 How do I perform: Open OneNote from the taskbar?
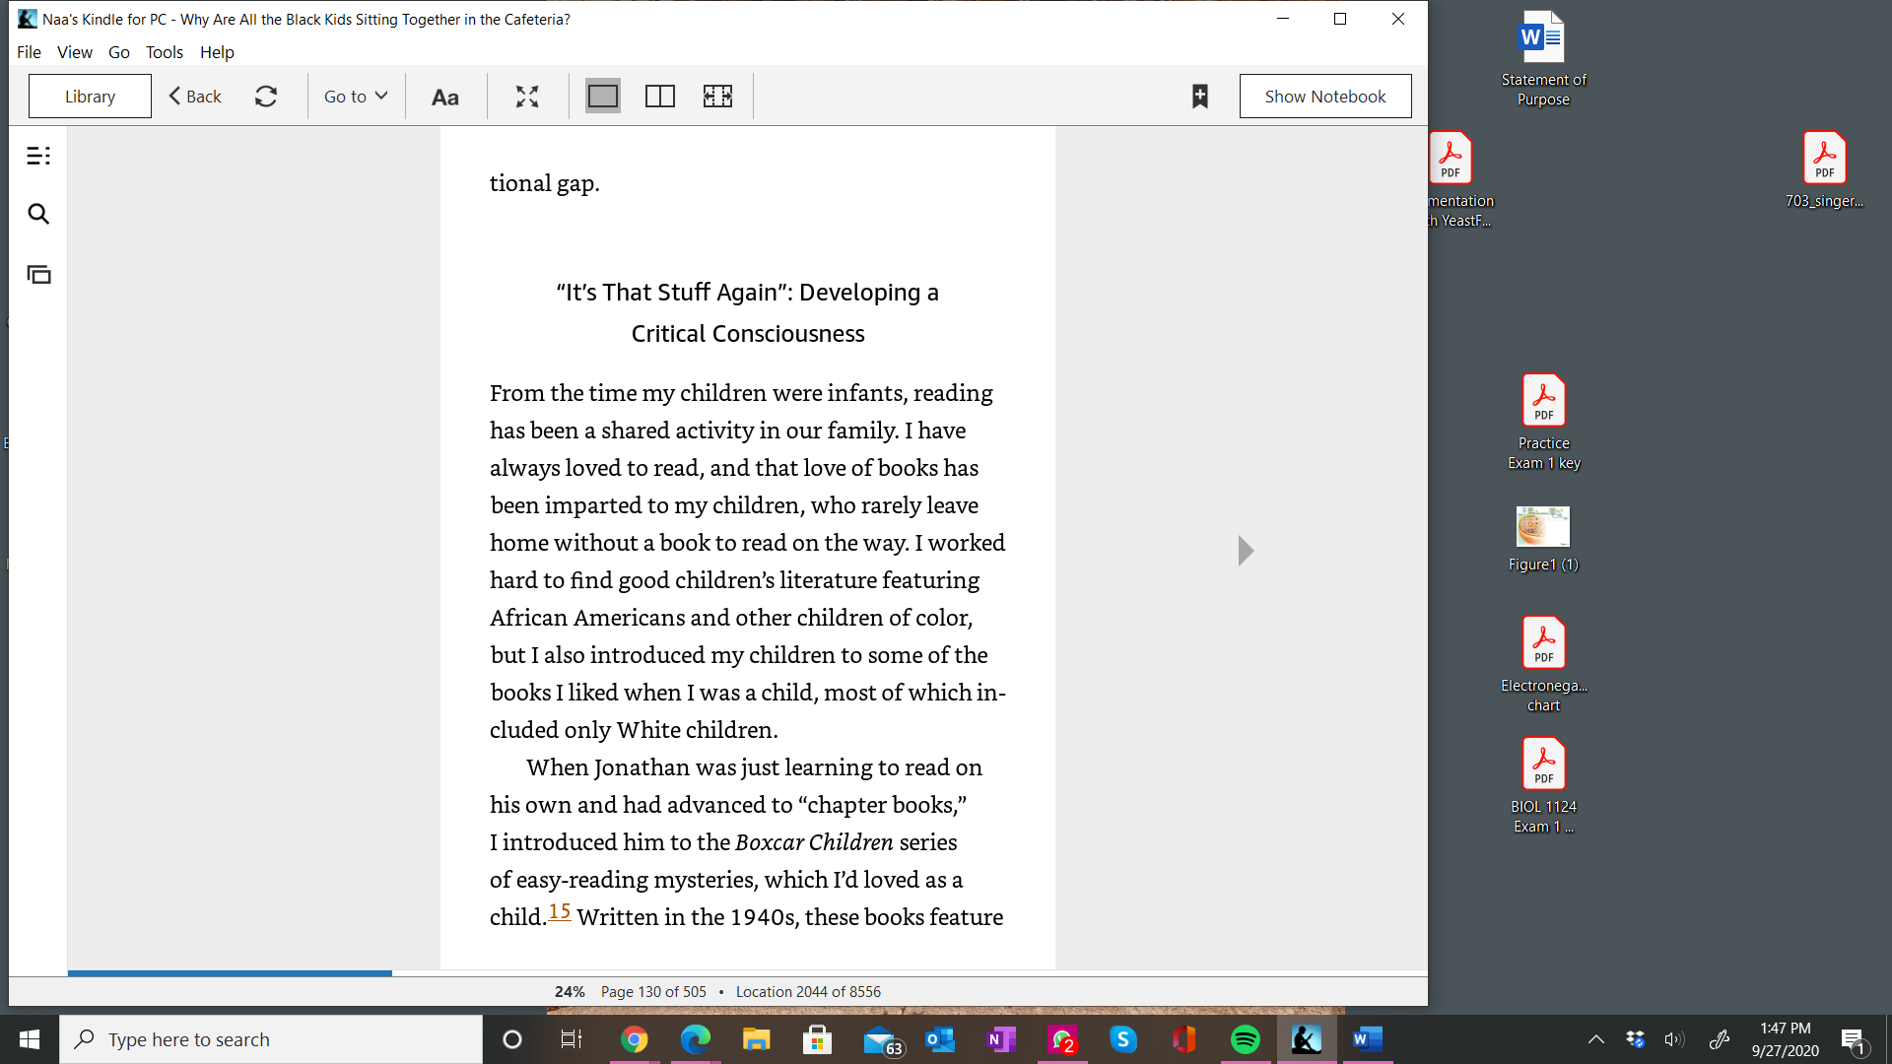[1001, 1039]
